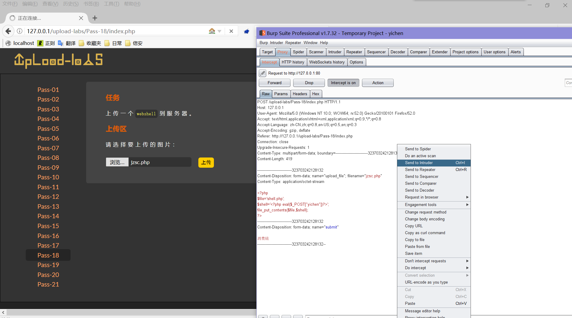
Task: Open the Extender tab
Action: 440,52
